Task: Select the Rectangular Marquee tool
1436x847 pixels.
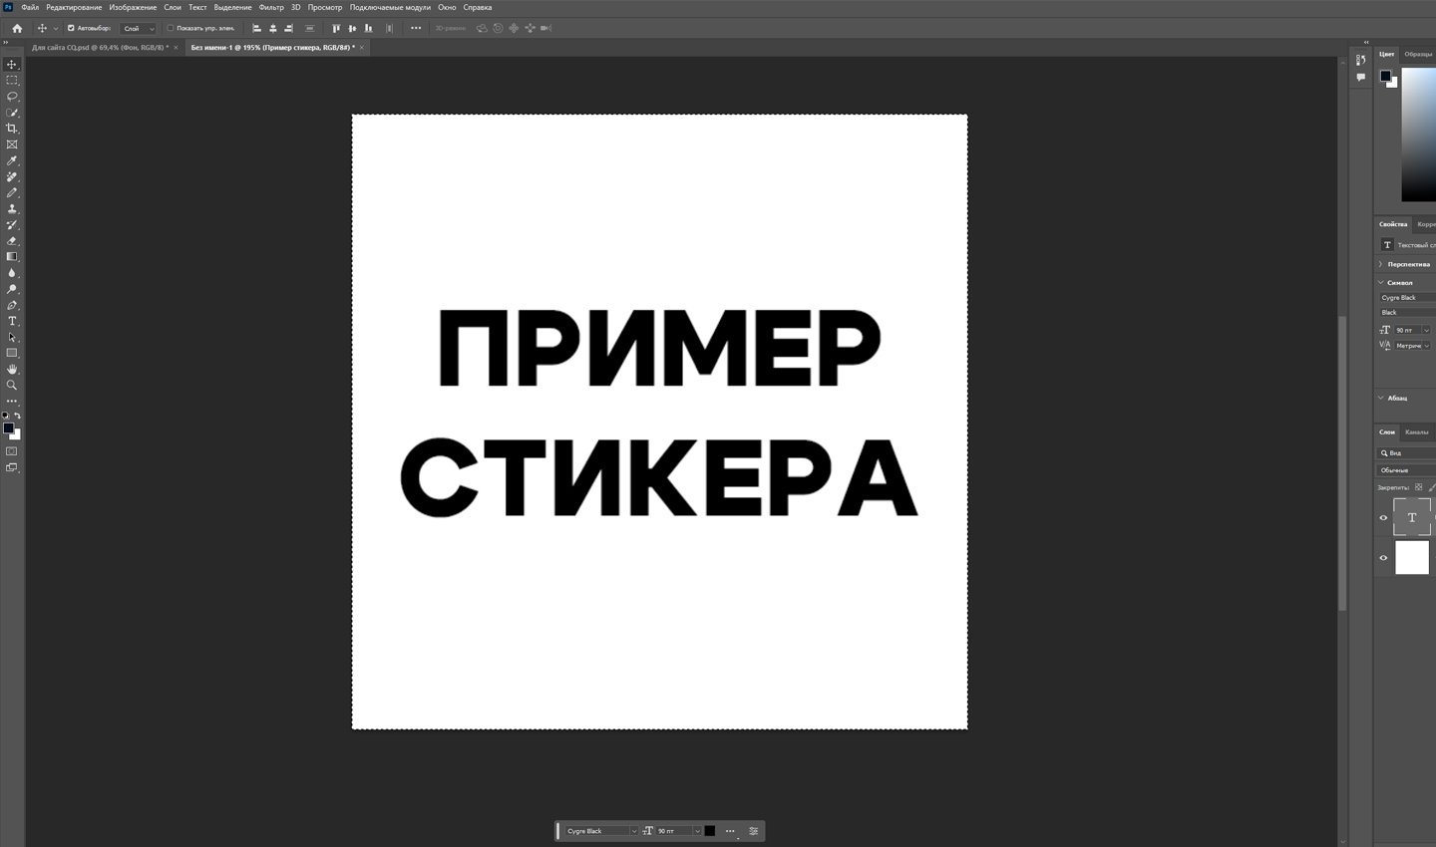Action: tap(12, 80)
